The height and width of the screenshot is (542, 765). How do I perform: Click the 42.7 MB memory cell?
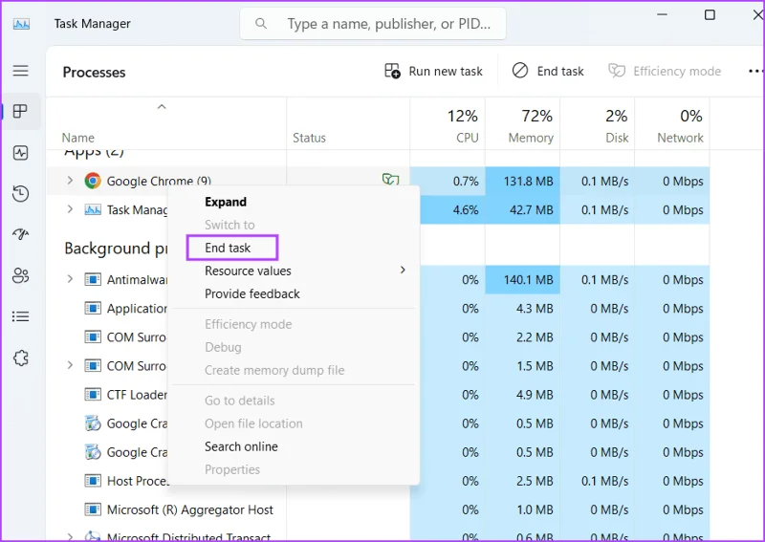(522, 209)
